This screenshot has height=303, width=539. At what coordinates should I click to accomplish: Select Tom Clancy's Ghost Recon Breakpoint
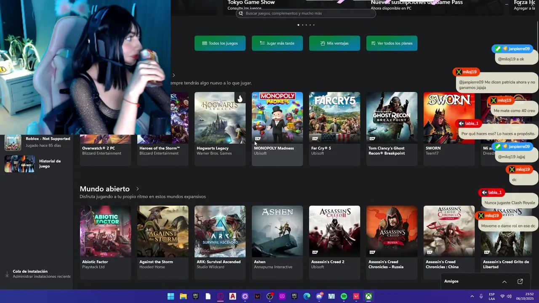pos(392,129)
